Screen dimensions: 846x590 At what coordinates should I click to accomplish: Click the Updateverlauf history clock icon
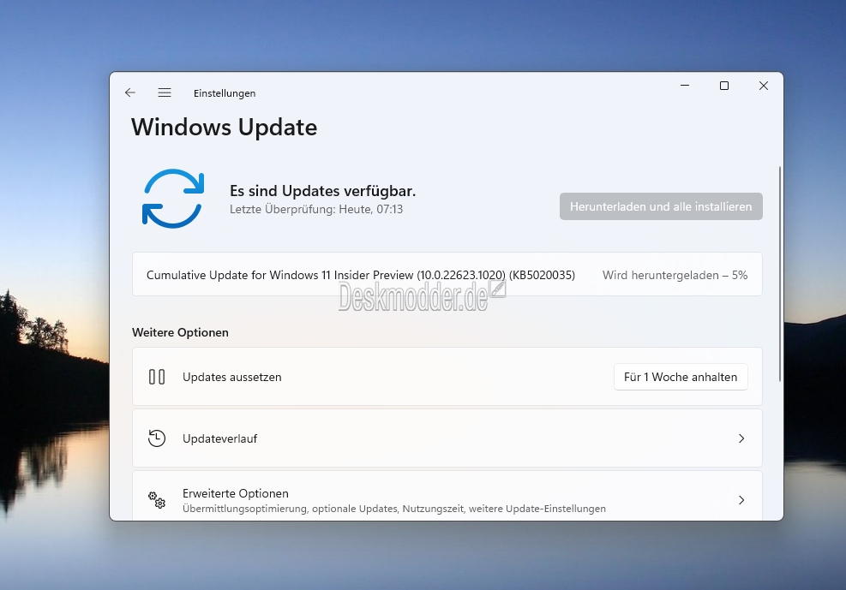[x=157, y=438]
